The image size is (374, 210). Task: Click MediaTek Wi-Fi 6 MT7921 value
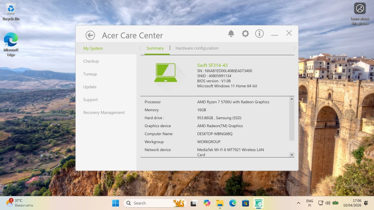click(230, 152)
